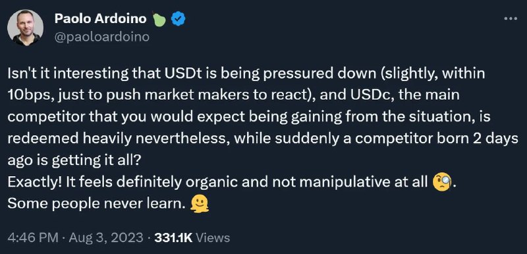Click the 10bps text in tweet
Image resolution: width=527 pixels, height=254 pixels.
(x=28, y=95)
